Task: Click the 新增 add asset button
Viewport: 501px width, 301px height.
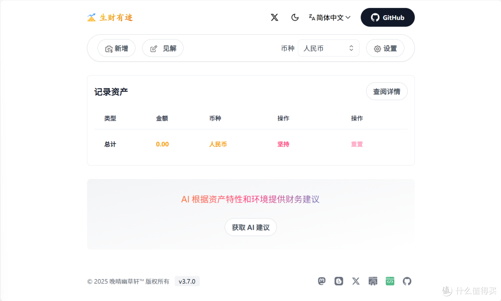Action: pos(116,48)
